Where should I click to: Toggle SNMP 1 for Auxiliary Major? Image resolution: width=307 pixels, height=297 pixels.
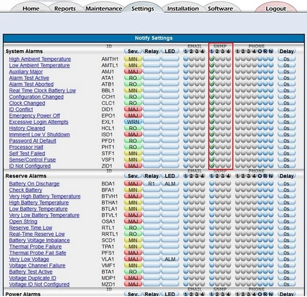(x=212, y=71)
